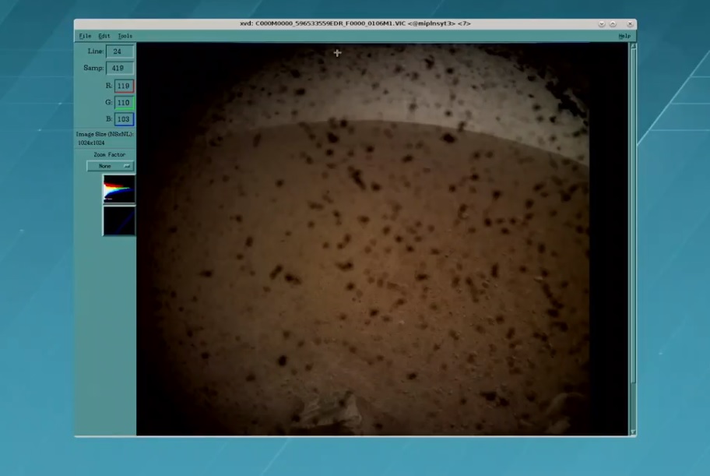This screenshot has width=710, height=476.
Task: Click the Line value field
Action: coord(119,51)
